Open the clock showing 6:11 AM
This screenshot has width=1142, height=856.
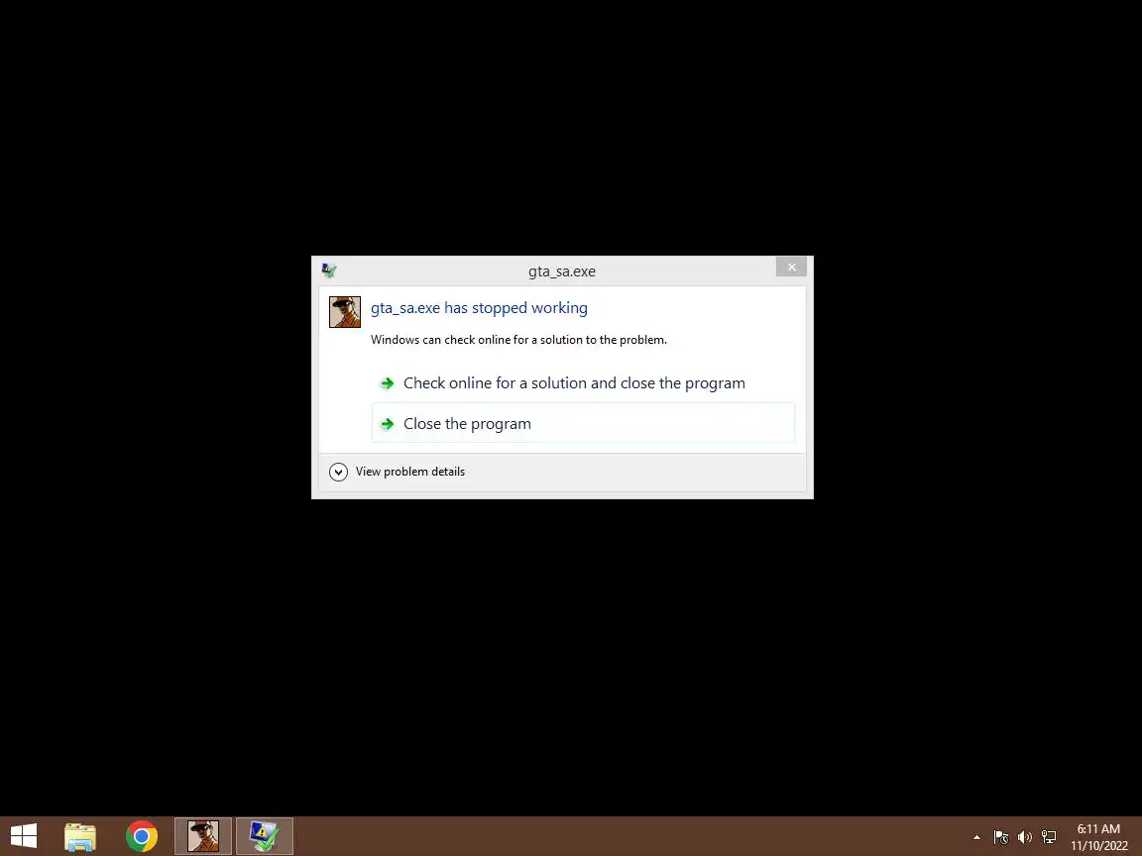[x=1099, y=837]
